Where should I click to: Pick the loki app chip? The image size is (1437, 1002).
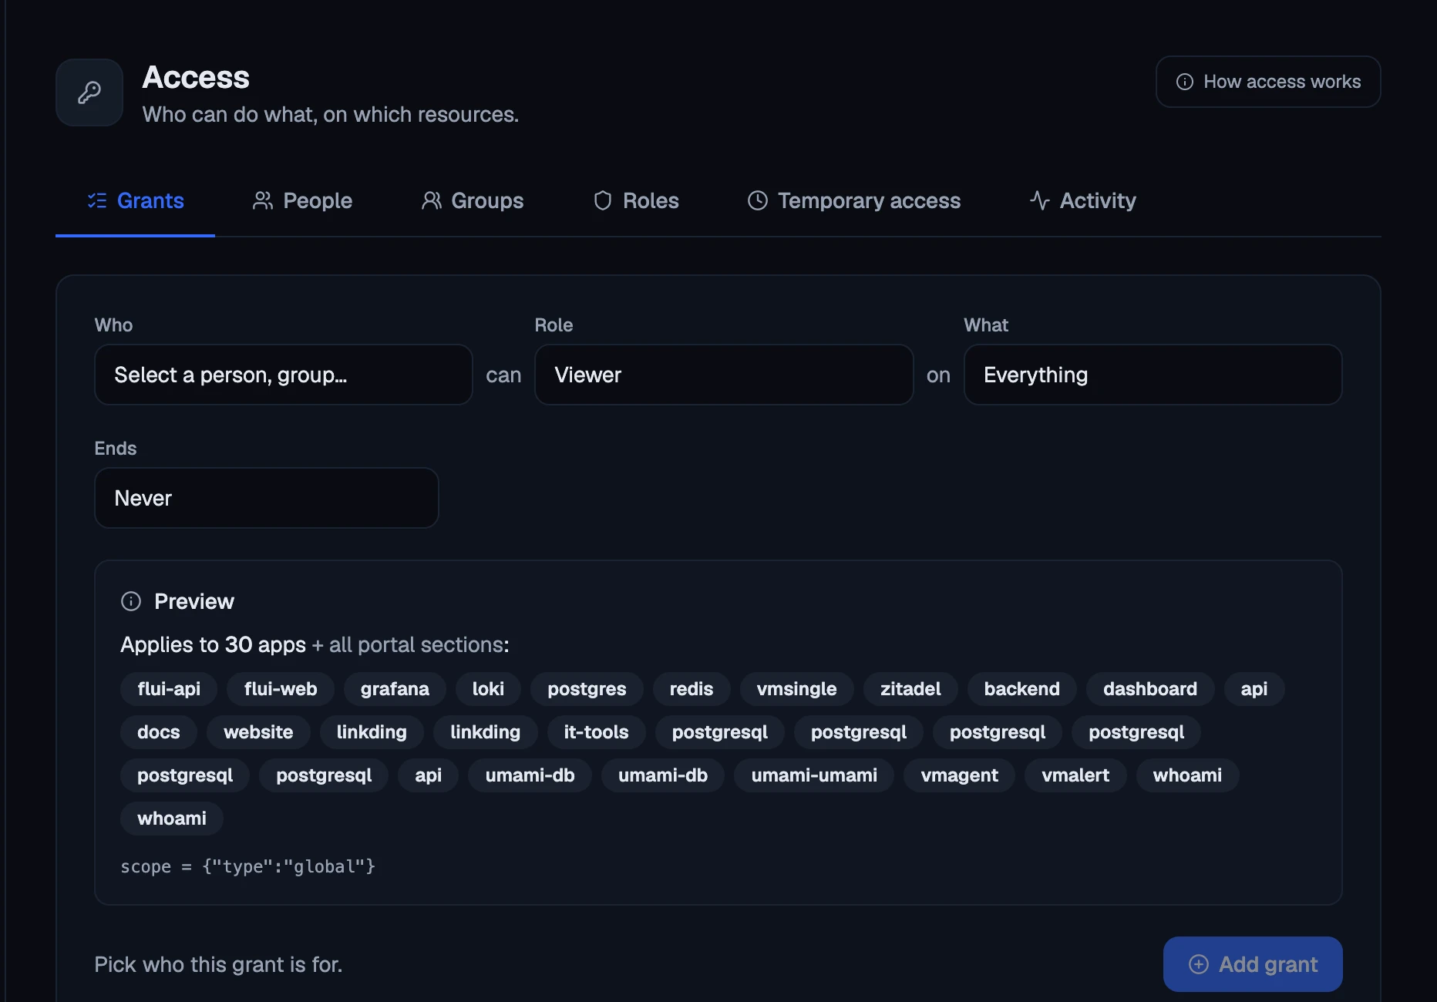[x=488, y=689]
